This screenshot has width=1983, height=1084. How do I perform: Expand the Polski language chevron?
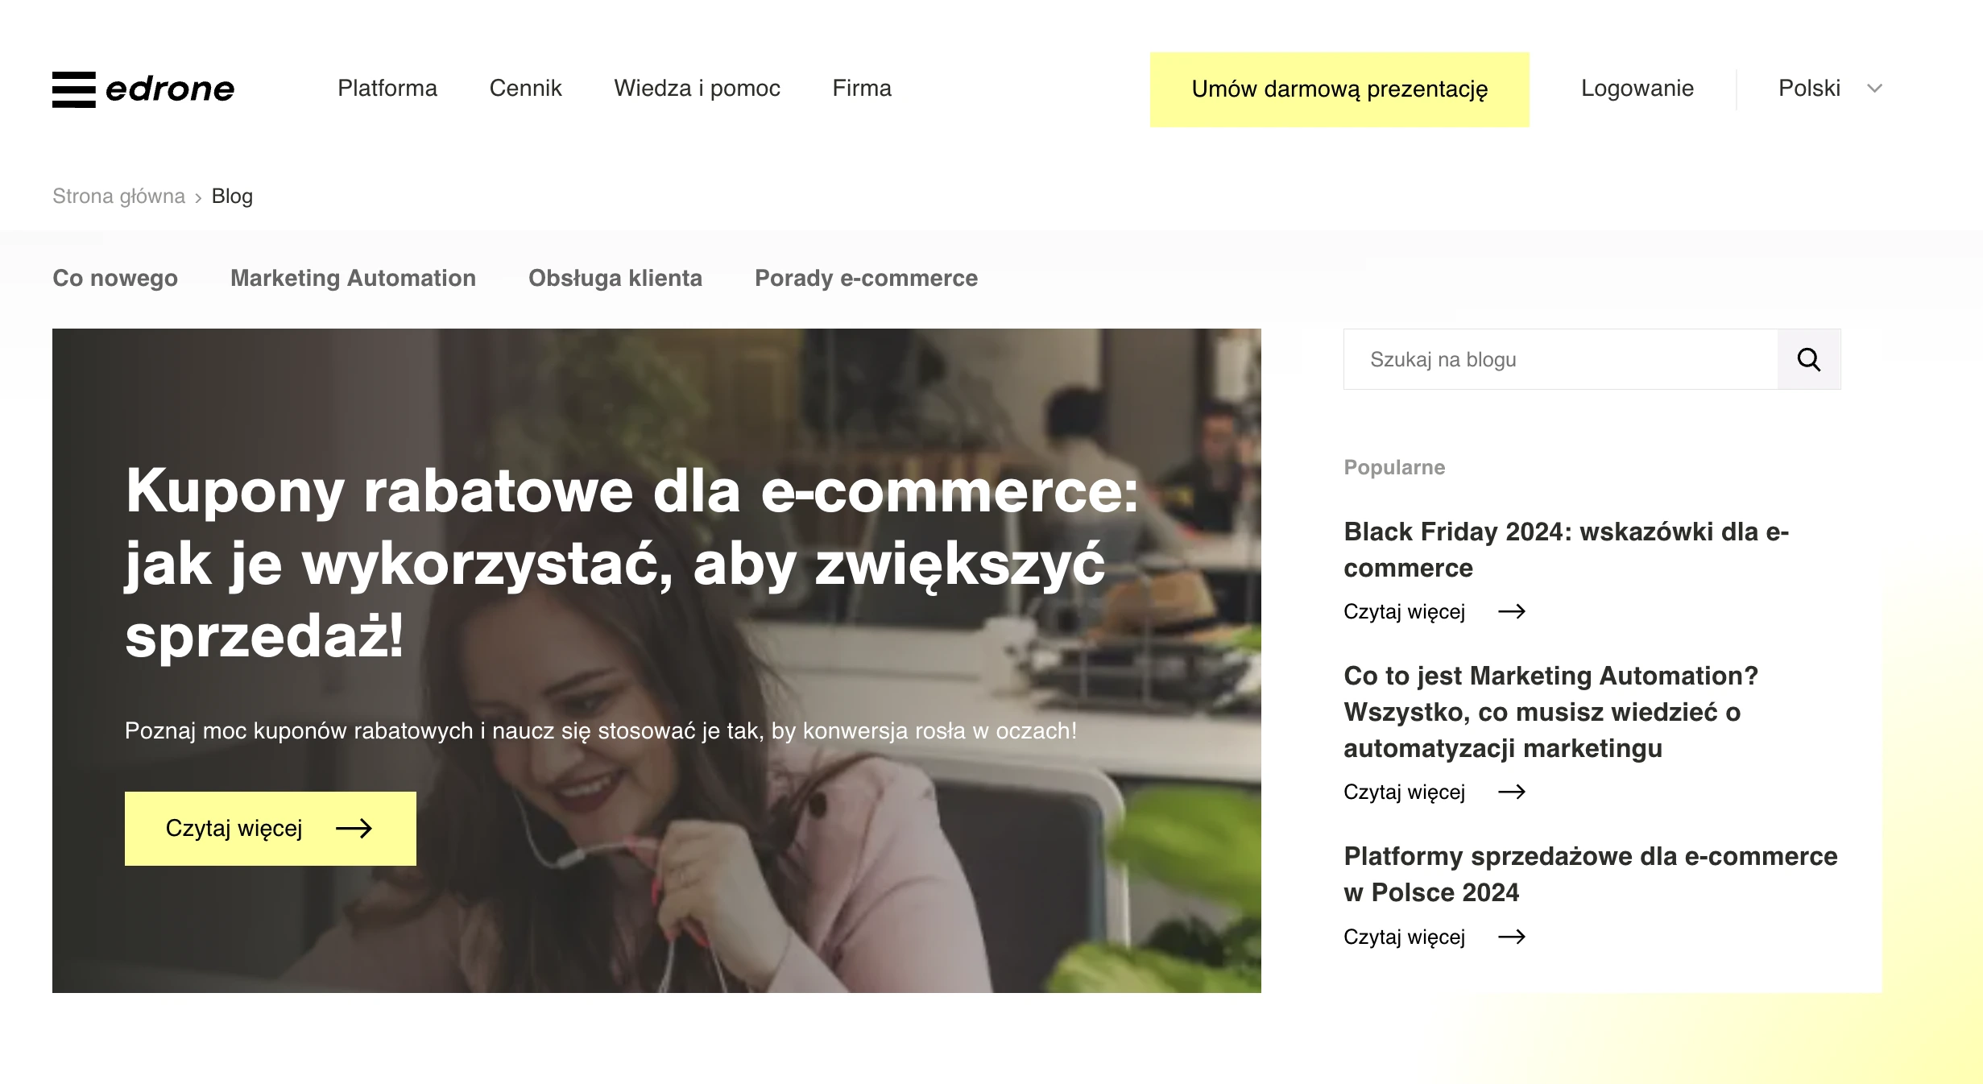1874,89
